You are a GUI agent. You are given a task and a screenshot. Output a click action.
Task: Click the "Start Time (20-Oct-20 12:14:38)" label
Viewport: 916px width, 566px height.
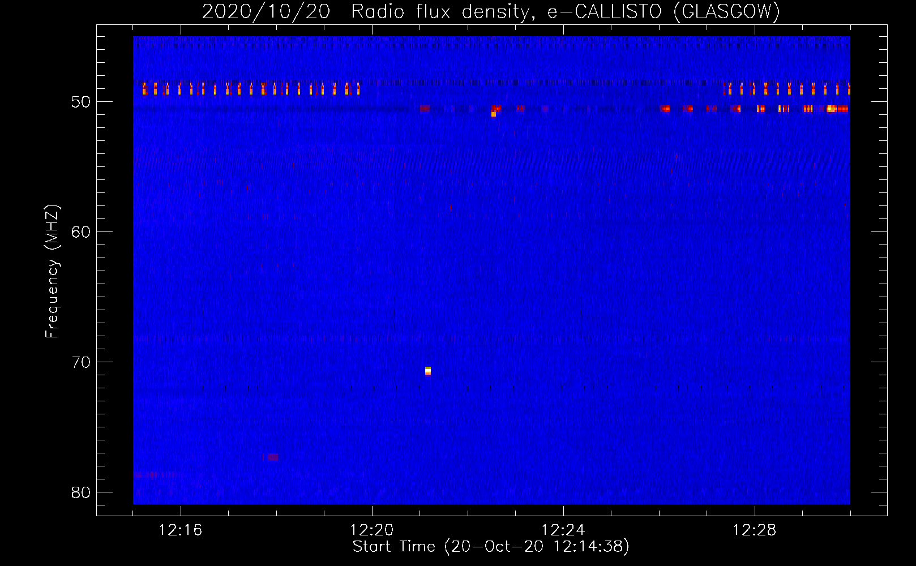491,547
